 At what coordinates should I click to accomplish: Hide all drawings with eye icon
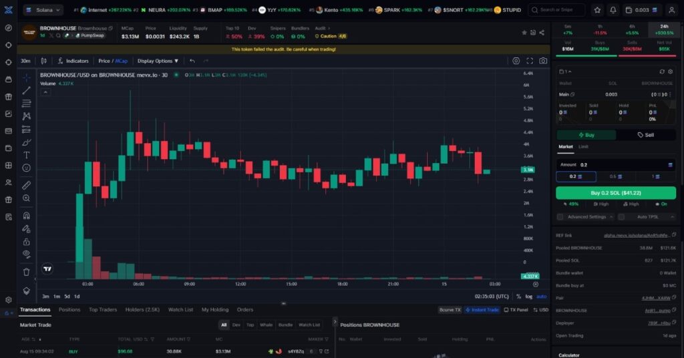coord(27,254)
